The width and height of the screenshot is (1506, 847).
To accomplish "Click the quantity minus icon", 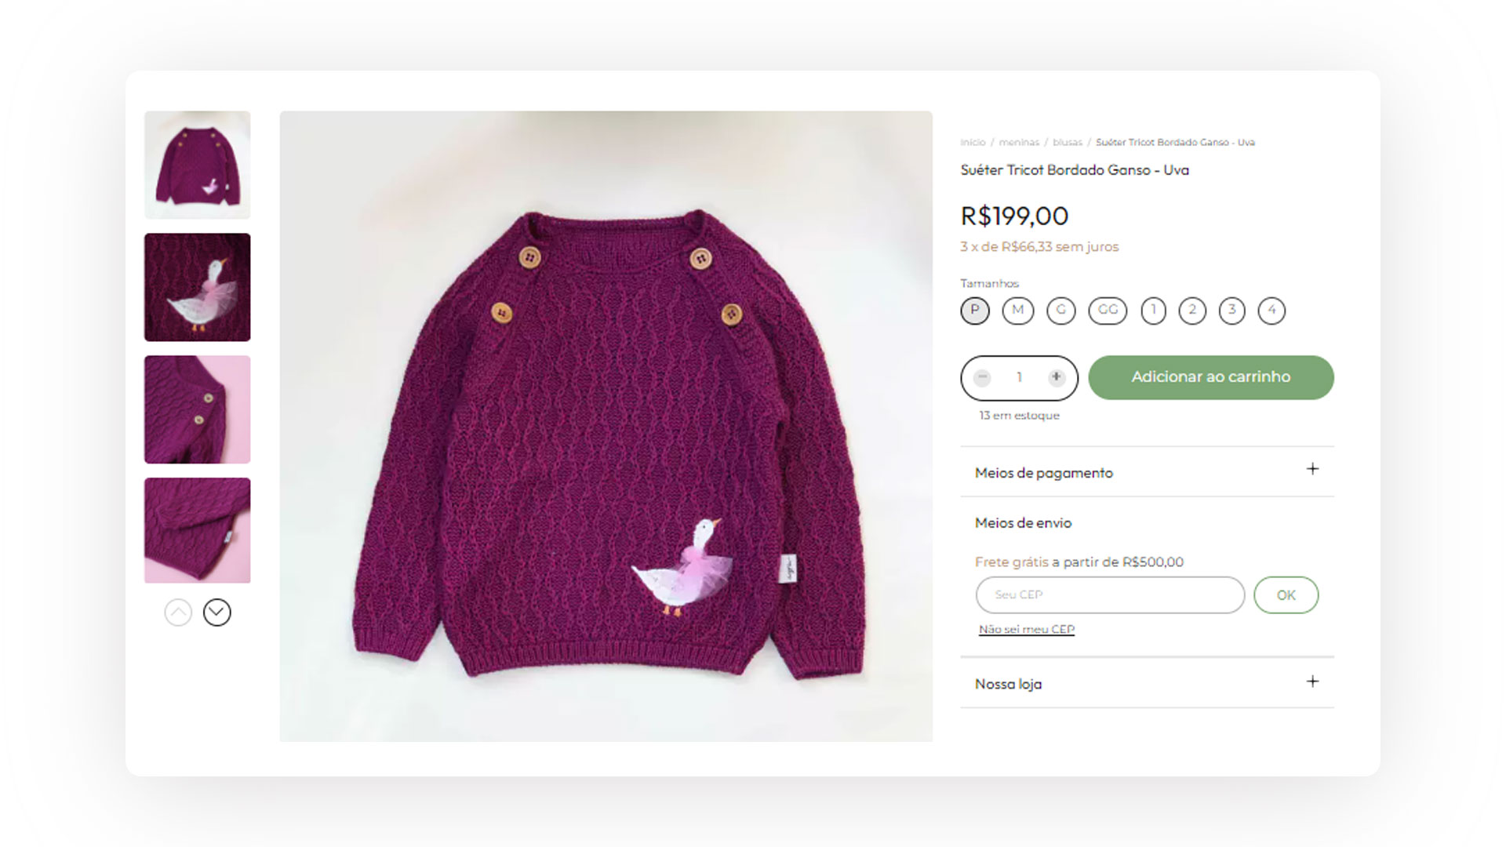I will [x=982, y=378].
